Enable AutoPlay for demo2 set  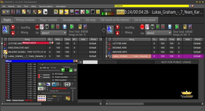point(122,28)
